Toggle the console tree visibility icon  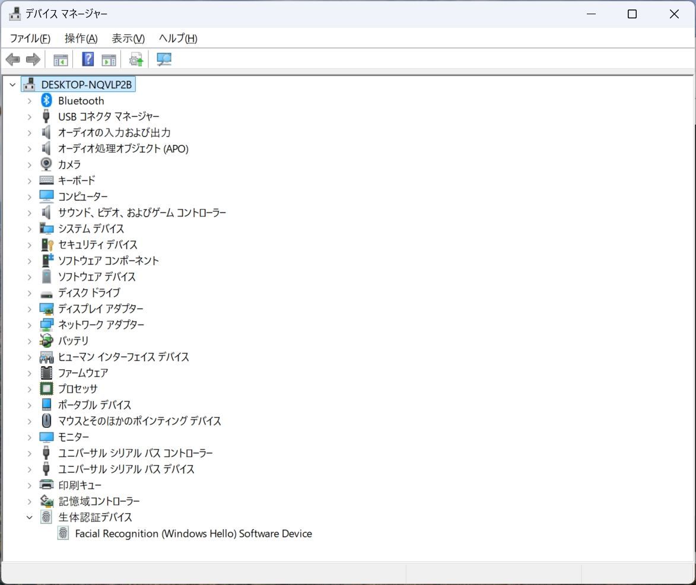pyautogui.click(x=60, y=59)
